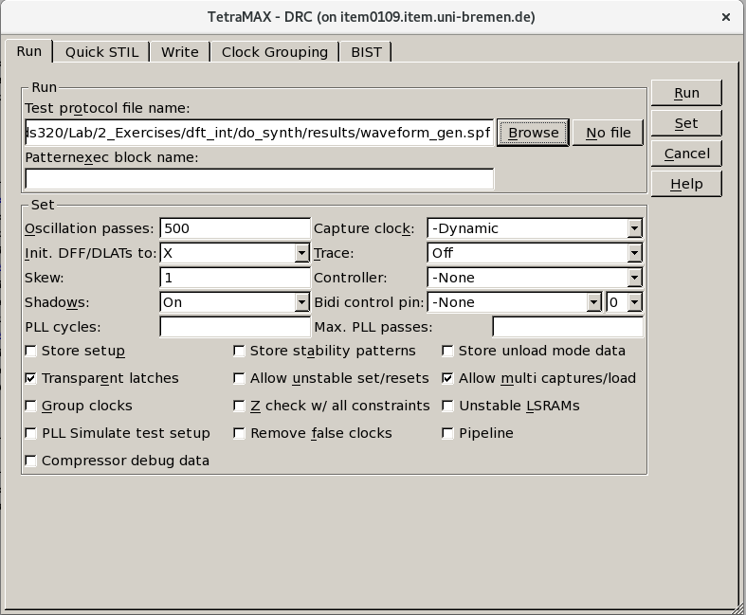Enable Allow unstable set/resets
746x615 pixels.
pyautogui.click(x=239, y=379)
